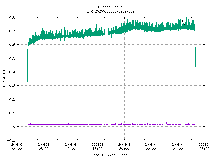Click the x-axis tick '200803 16:00'
The image size is (211, 158).
(x=98, y=147)
